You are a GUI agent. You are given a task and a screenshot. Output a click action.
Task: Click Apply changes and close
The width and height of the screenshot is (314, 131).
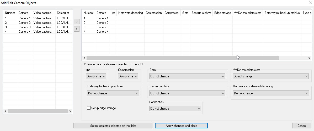tap(181, 126)
